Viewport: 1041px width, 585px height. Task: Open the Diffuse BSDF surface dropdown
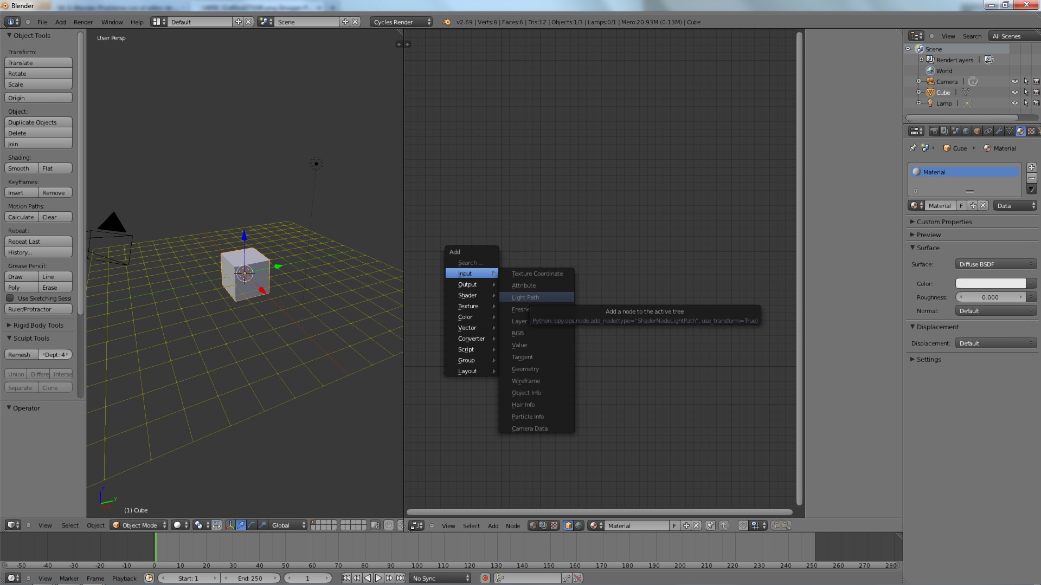995,264
